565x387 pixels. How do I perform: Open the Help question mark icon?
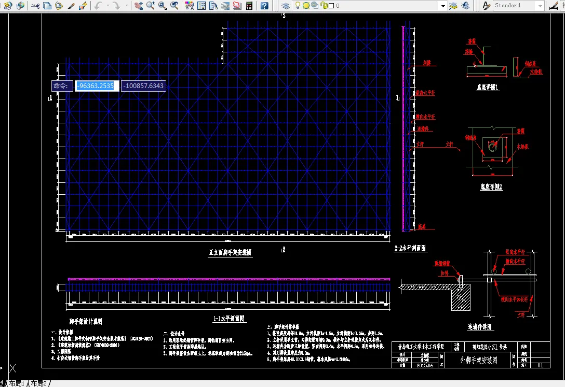[264, 5]
